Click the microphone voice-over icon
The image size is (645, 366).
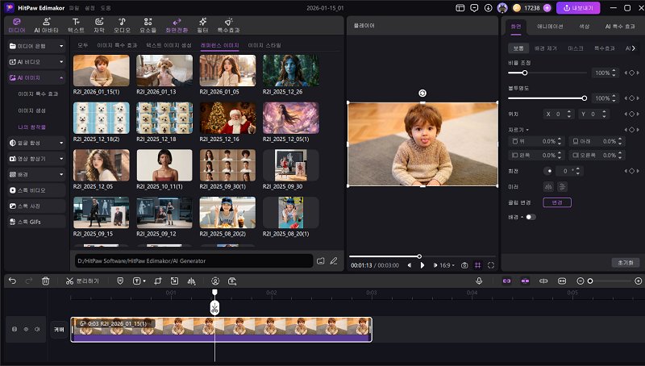coord(479,281)
